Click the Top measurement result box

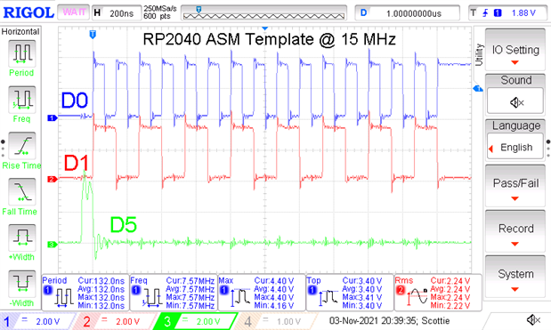pos(350,293)
